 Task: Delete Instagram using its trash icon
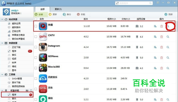coord(162,47)
